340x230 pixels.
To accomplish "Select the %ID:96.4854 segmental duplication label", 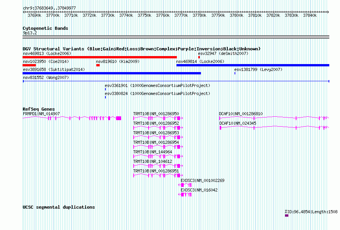I will [311, 212].
